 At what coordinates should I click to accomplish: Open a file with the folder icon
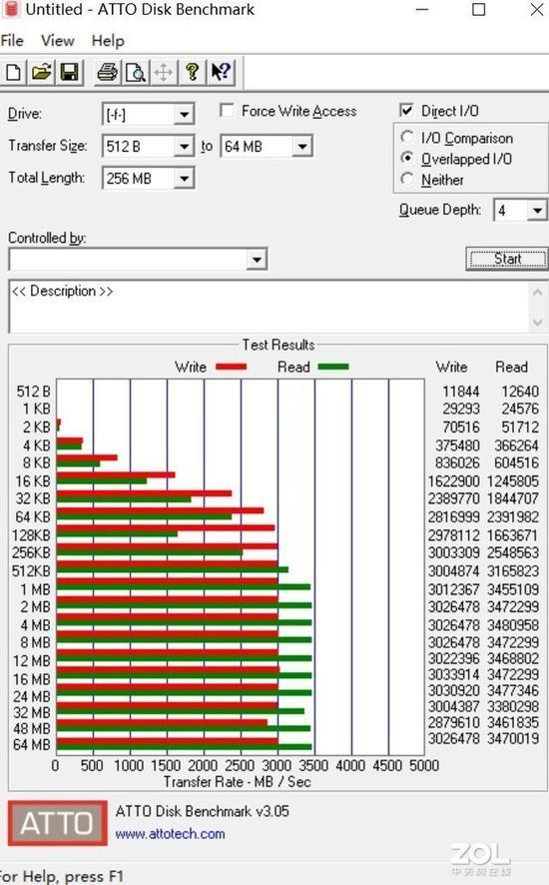pyautogui.click(x=41, y=72)
